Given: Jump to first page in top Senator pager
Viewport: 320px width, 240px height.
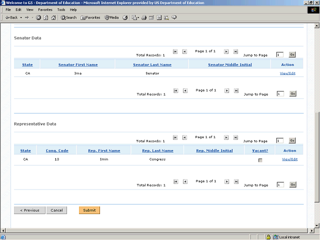Looking at the screenshot, I should pos(175,51).
